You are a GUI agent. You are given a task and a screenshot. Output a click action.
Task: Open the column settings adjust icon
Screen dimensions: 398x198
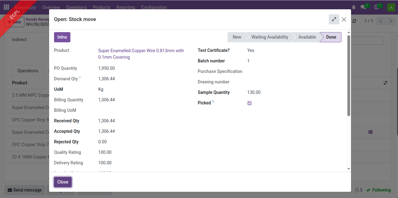coord(385,83)
